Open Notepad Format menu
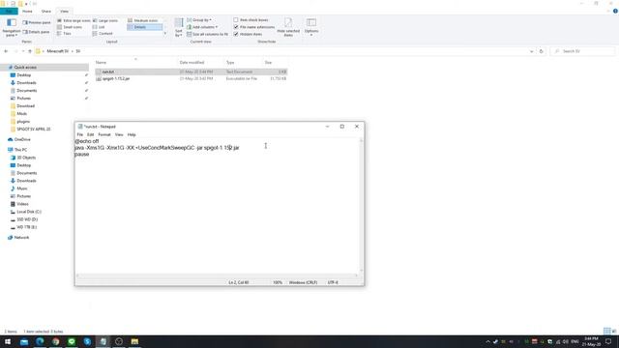 tap(104, 134)
